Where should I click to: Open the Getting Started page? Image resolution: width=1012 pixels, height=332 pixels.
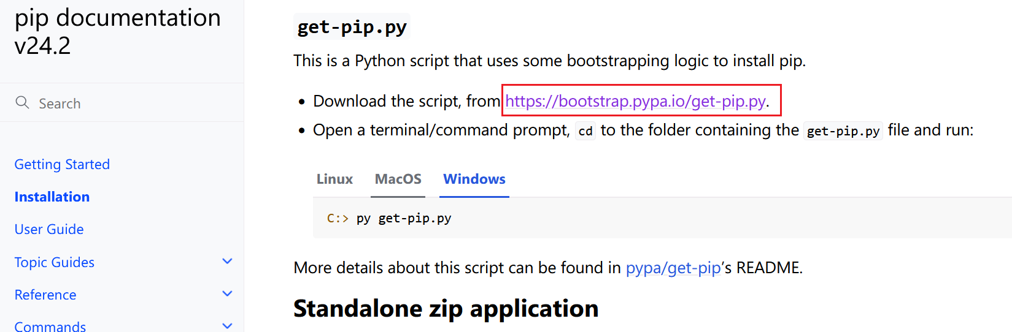(x=62, y=164)
